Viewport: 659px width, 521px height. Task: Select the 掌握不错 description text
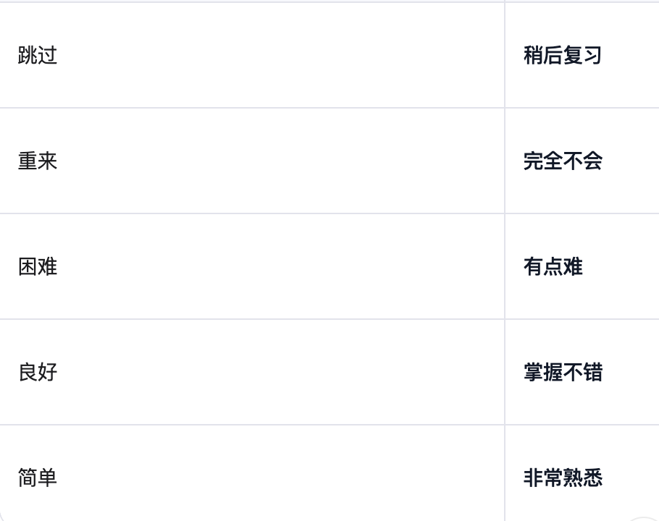(x=563, y=373)
